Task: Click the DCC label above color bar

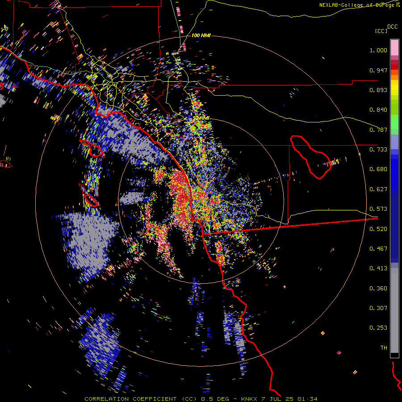Action: [x=392, y=27]
